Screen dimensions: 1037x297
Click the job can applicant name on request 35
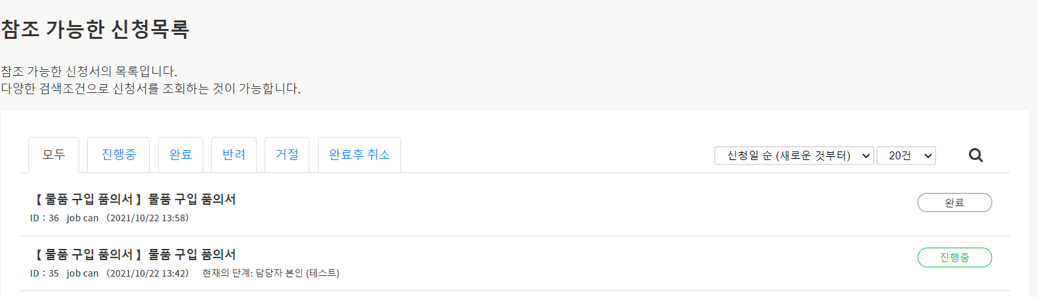tap(82, 273)
